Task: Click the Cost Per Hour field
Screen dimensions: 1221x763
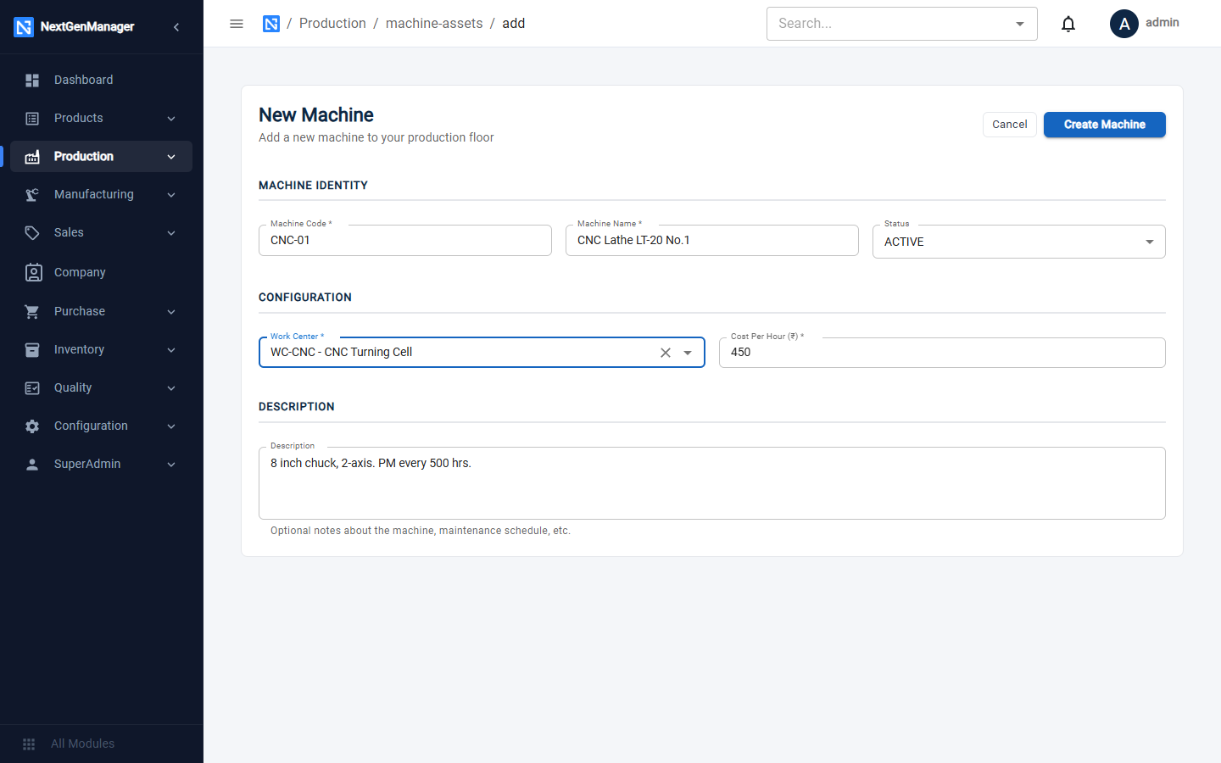Action: tap(942, 353)
